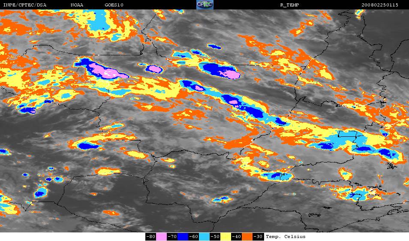The width and height of the screenshot is (409, 241).
Task: Select the -30 legend value
Action: click(x=258, y=237)
